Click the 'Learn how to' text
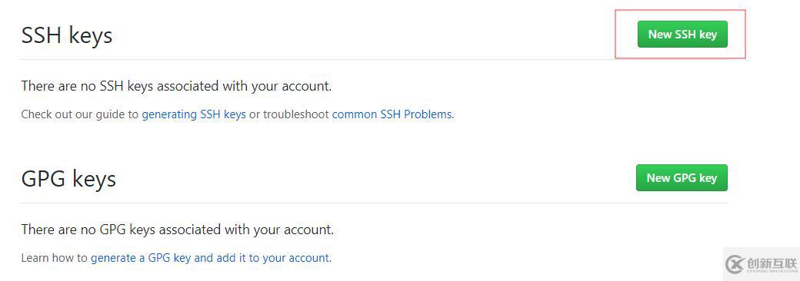Viewport: 800px width, 281px height. [54, 258]
